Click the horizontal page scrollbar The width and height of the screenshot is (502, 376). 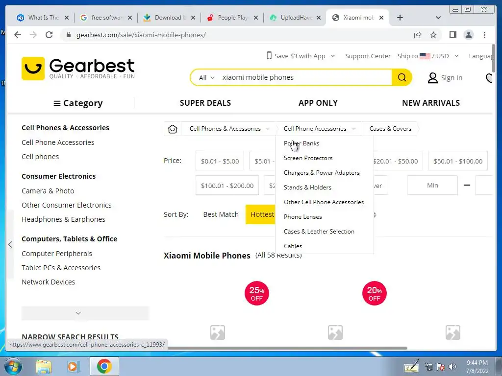(287, 348)
